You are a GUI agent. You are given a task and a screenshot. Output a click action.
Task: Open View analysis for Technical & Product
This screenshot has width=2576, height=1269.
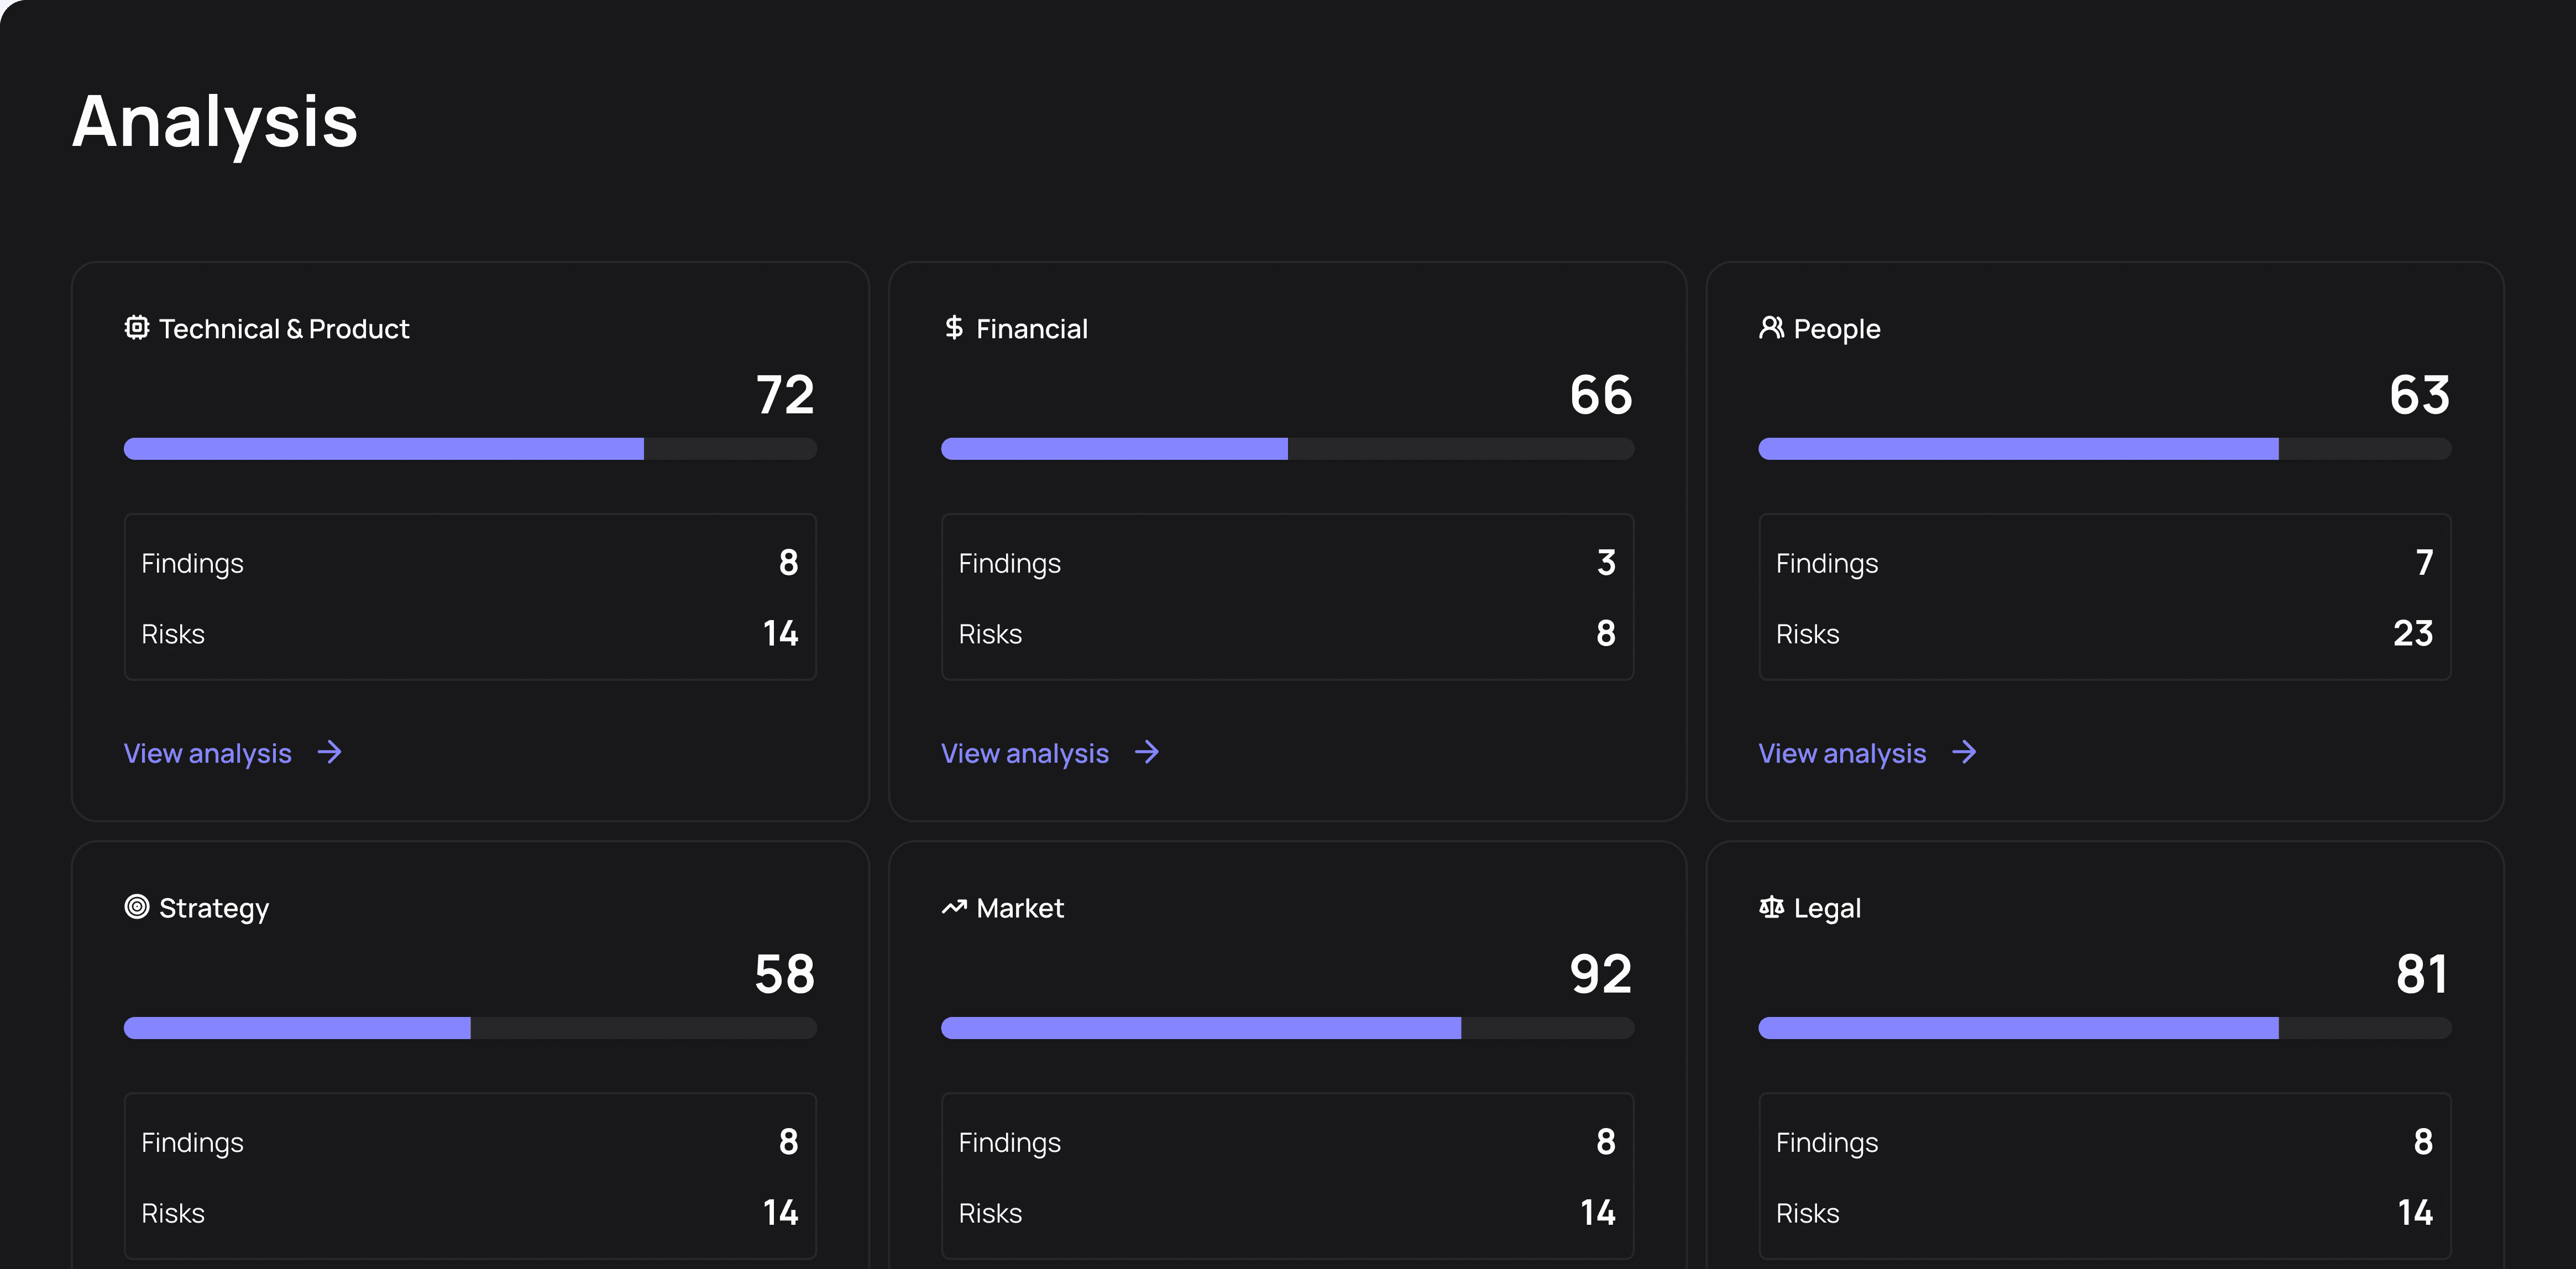pyautogui.click(x=208, y=753)
